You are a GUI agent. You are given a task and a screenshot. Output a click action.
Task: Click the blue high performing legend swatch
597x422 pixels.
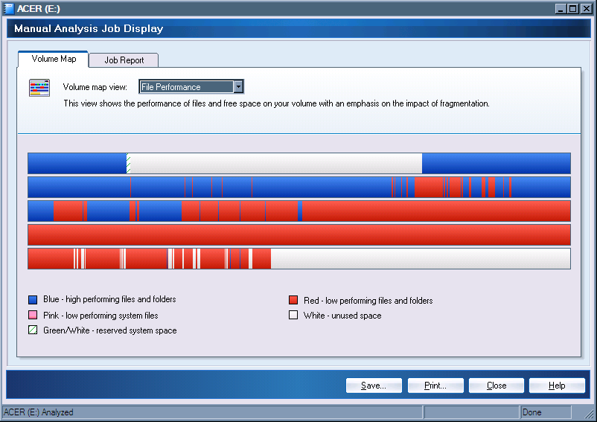tap(33, 300)
